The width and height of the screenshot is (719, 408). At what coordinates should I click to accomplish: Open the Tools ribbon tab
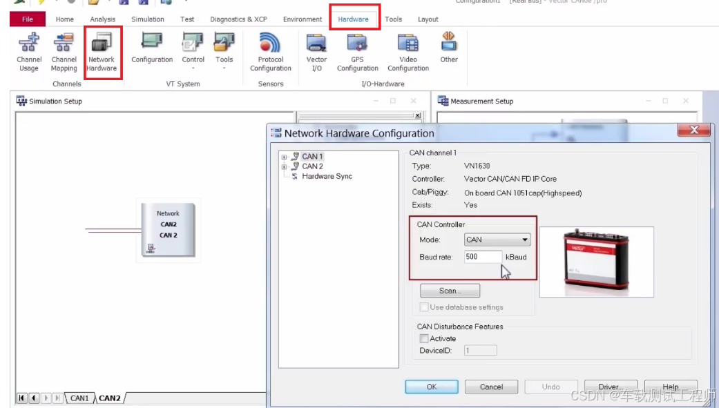[394, 19]
